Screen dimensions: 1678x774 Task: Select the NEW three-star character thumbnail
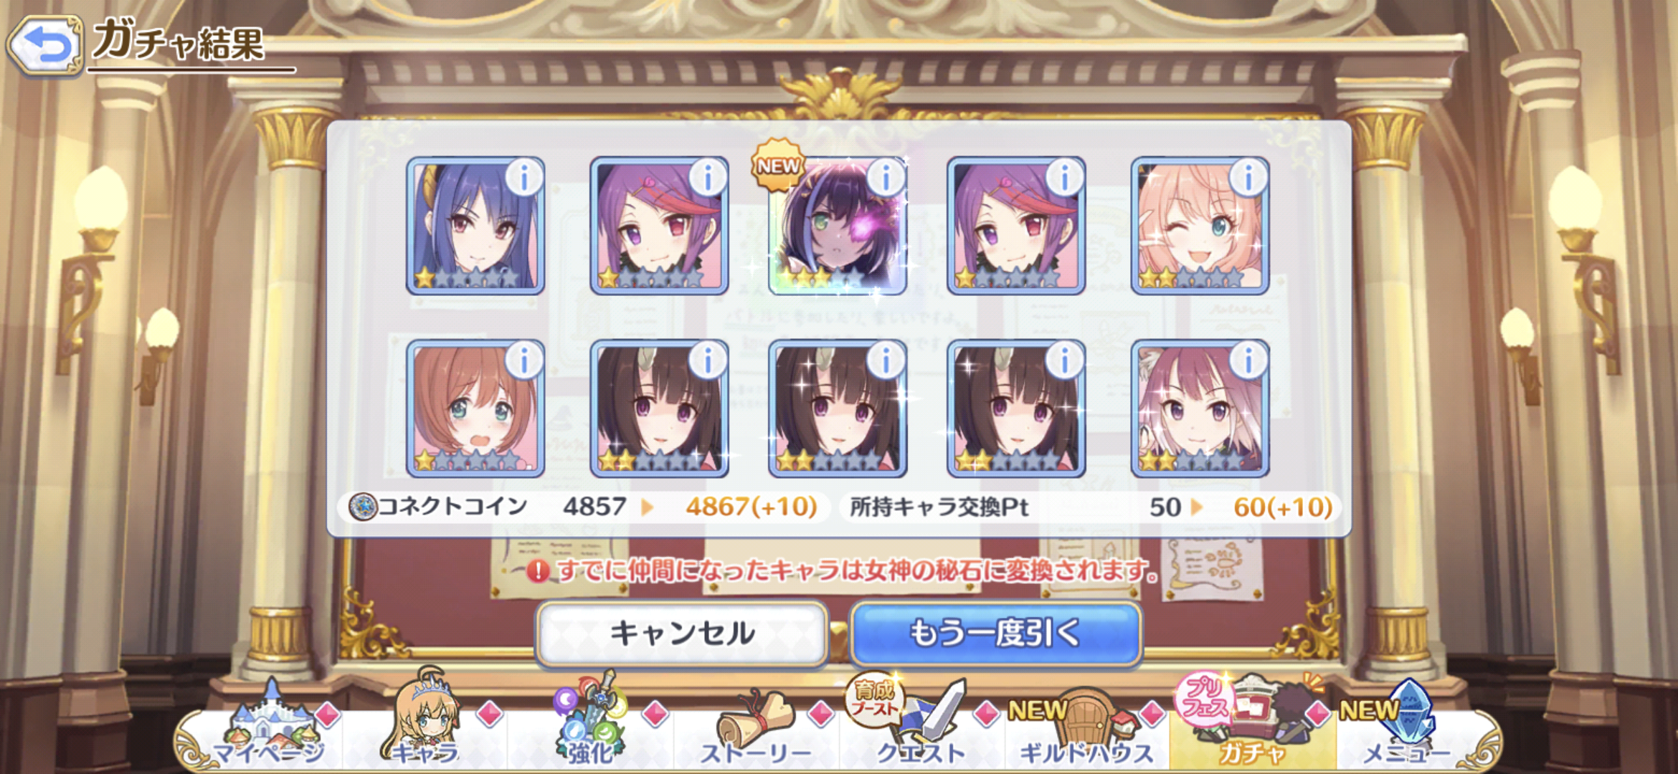838,226
